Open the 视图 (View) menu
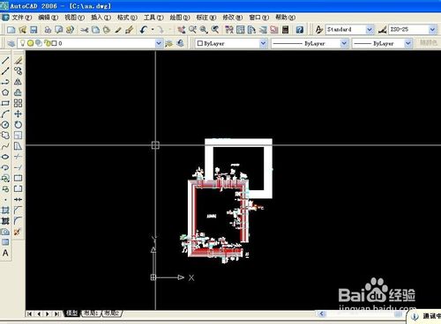441x324 pixels. (74, 18)
